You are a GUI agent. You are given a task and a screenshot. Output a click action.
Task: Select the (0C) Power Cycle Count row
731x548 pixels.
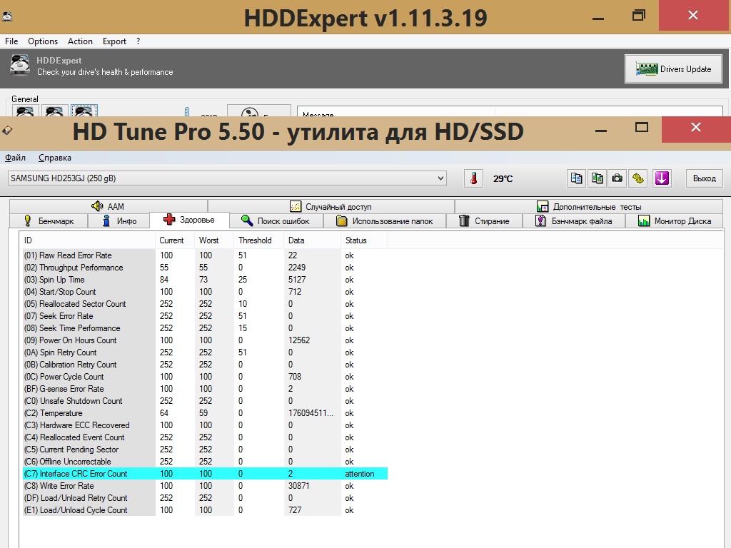tap(205, 377)
